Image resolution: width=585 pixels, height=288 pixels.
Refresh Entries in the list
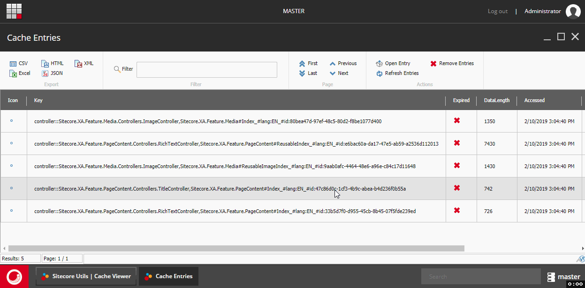pyautogui.click(x=397, y=73)
